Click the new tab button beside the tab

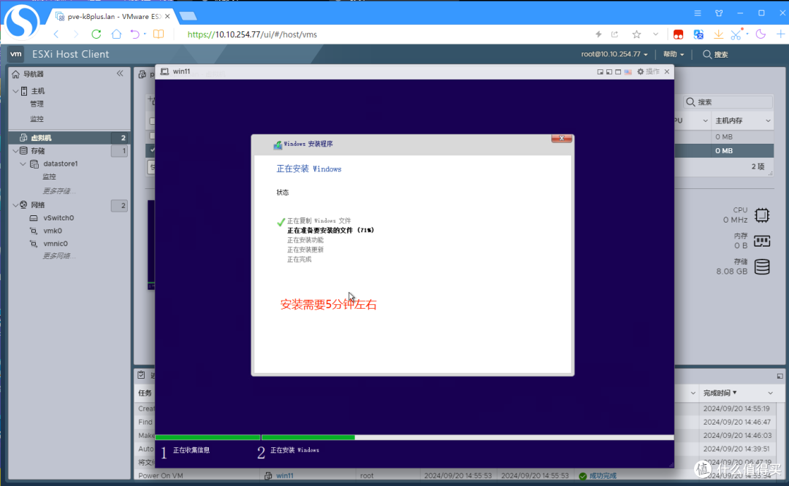click(x=188, y=16)
